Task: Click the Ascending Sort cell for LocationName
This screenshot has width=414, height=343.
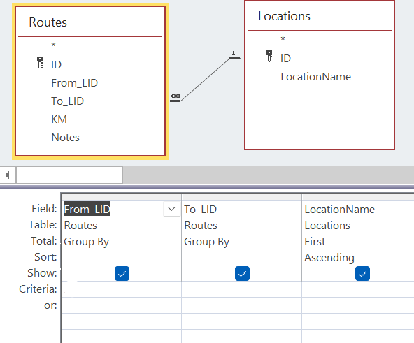Action: [x=359, y=258]
